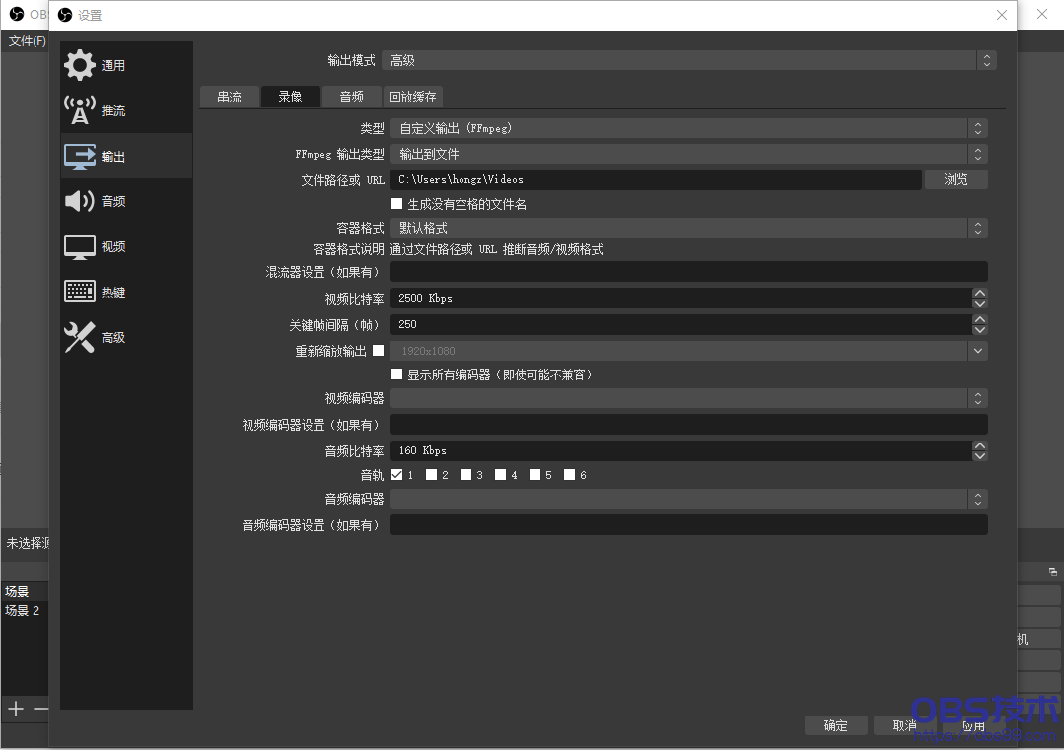Open the 推流 streaming antenna icon
The image size is (1064, 750).
(x=80, y=109)
